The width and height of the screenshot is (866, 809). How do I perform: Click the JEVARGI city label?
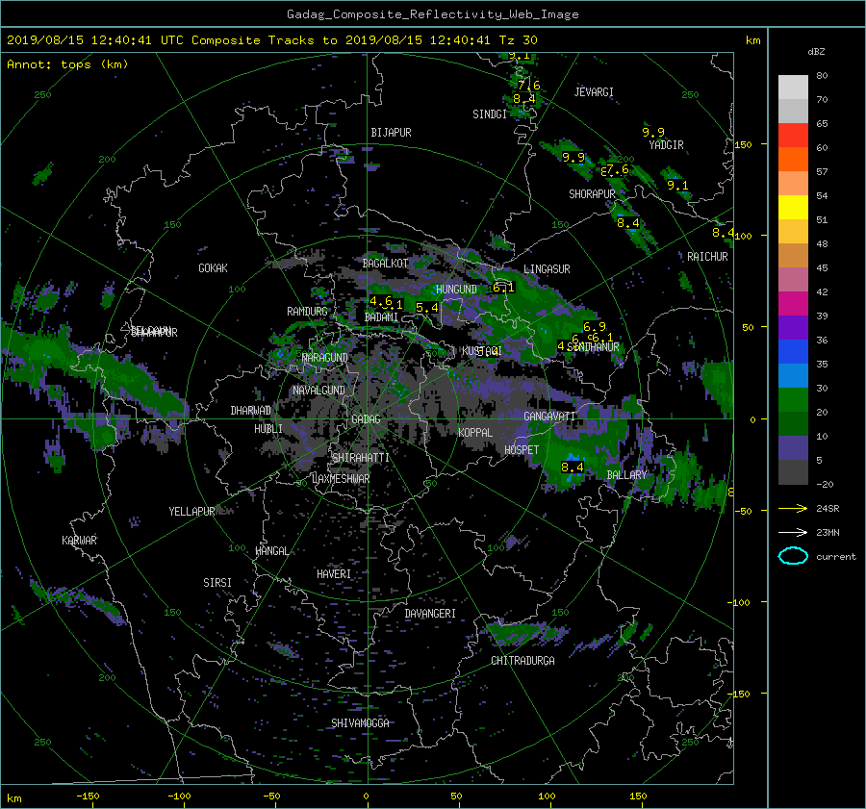pyautogui.click(x=594, y=92)
